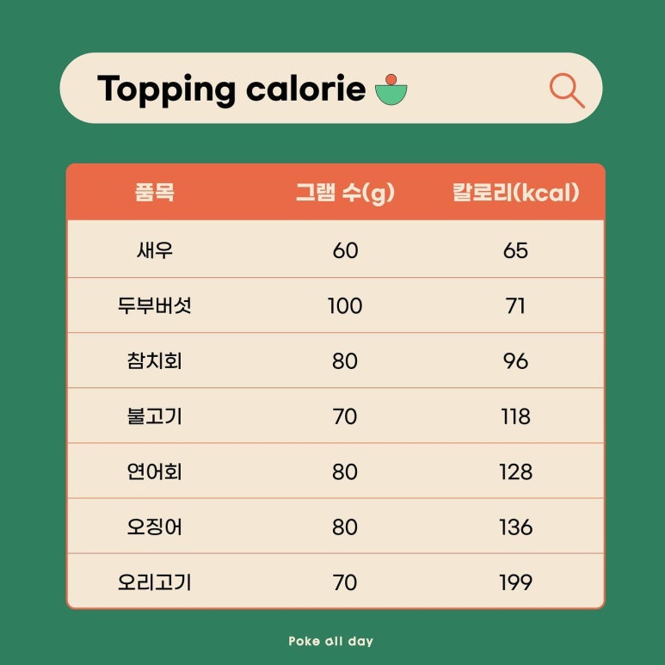Click the 136 kcal value for 오징어
Image resolution: width=665 pixels, height=665 pixels.
click(x=515, y=527)
